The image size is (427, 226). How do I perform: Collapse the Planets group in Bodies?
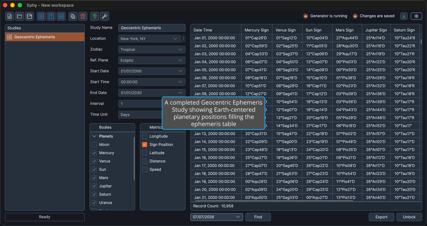(x=94, y=136)
